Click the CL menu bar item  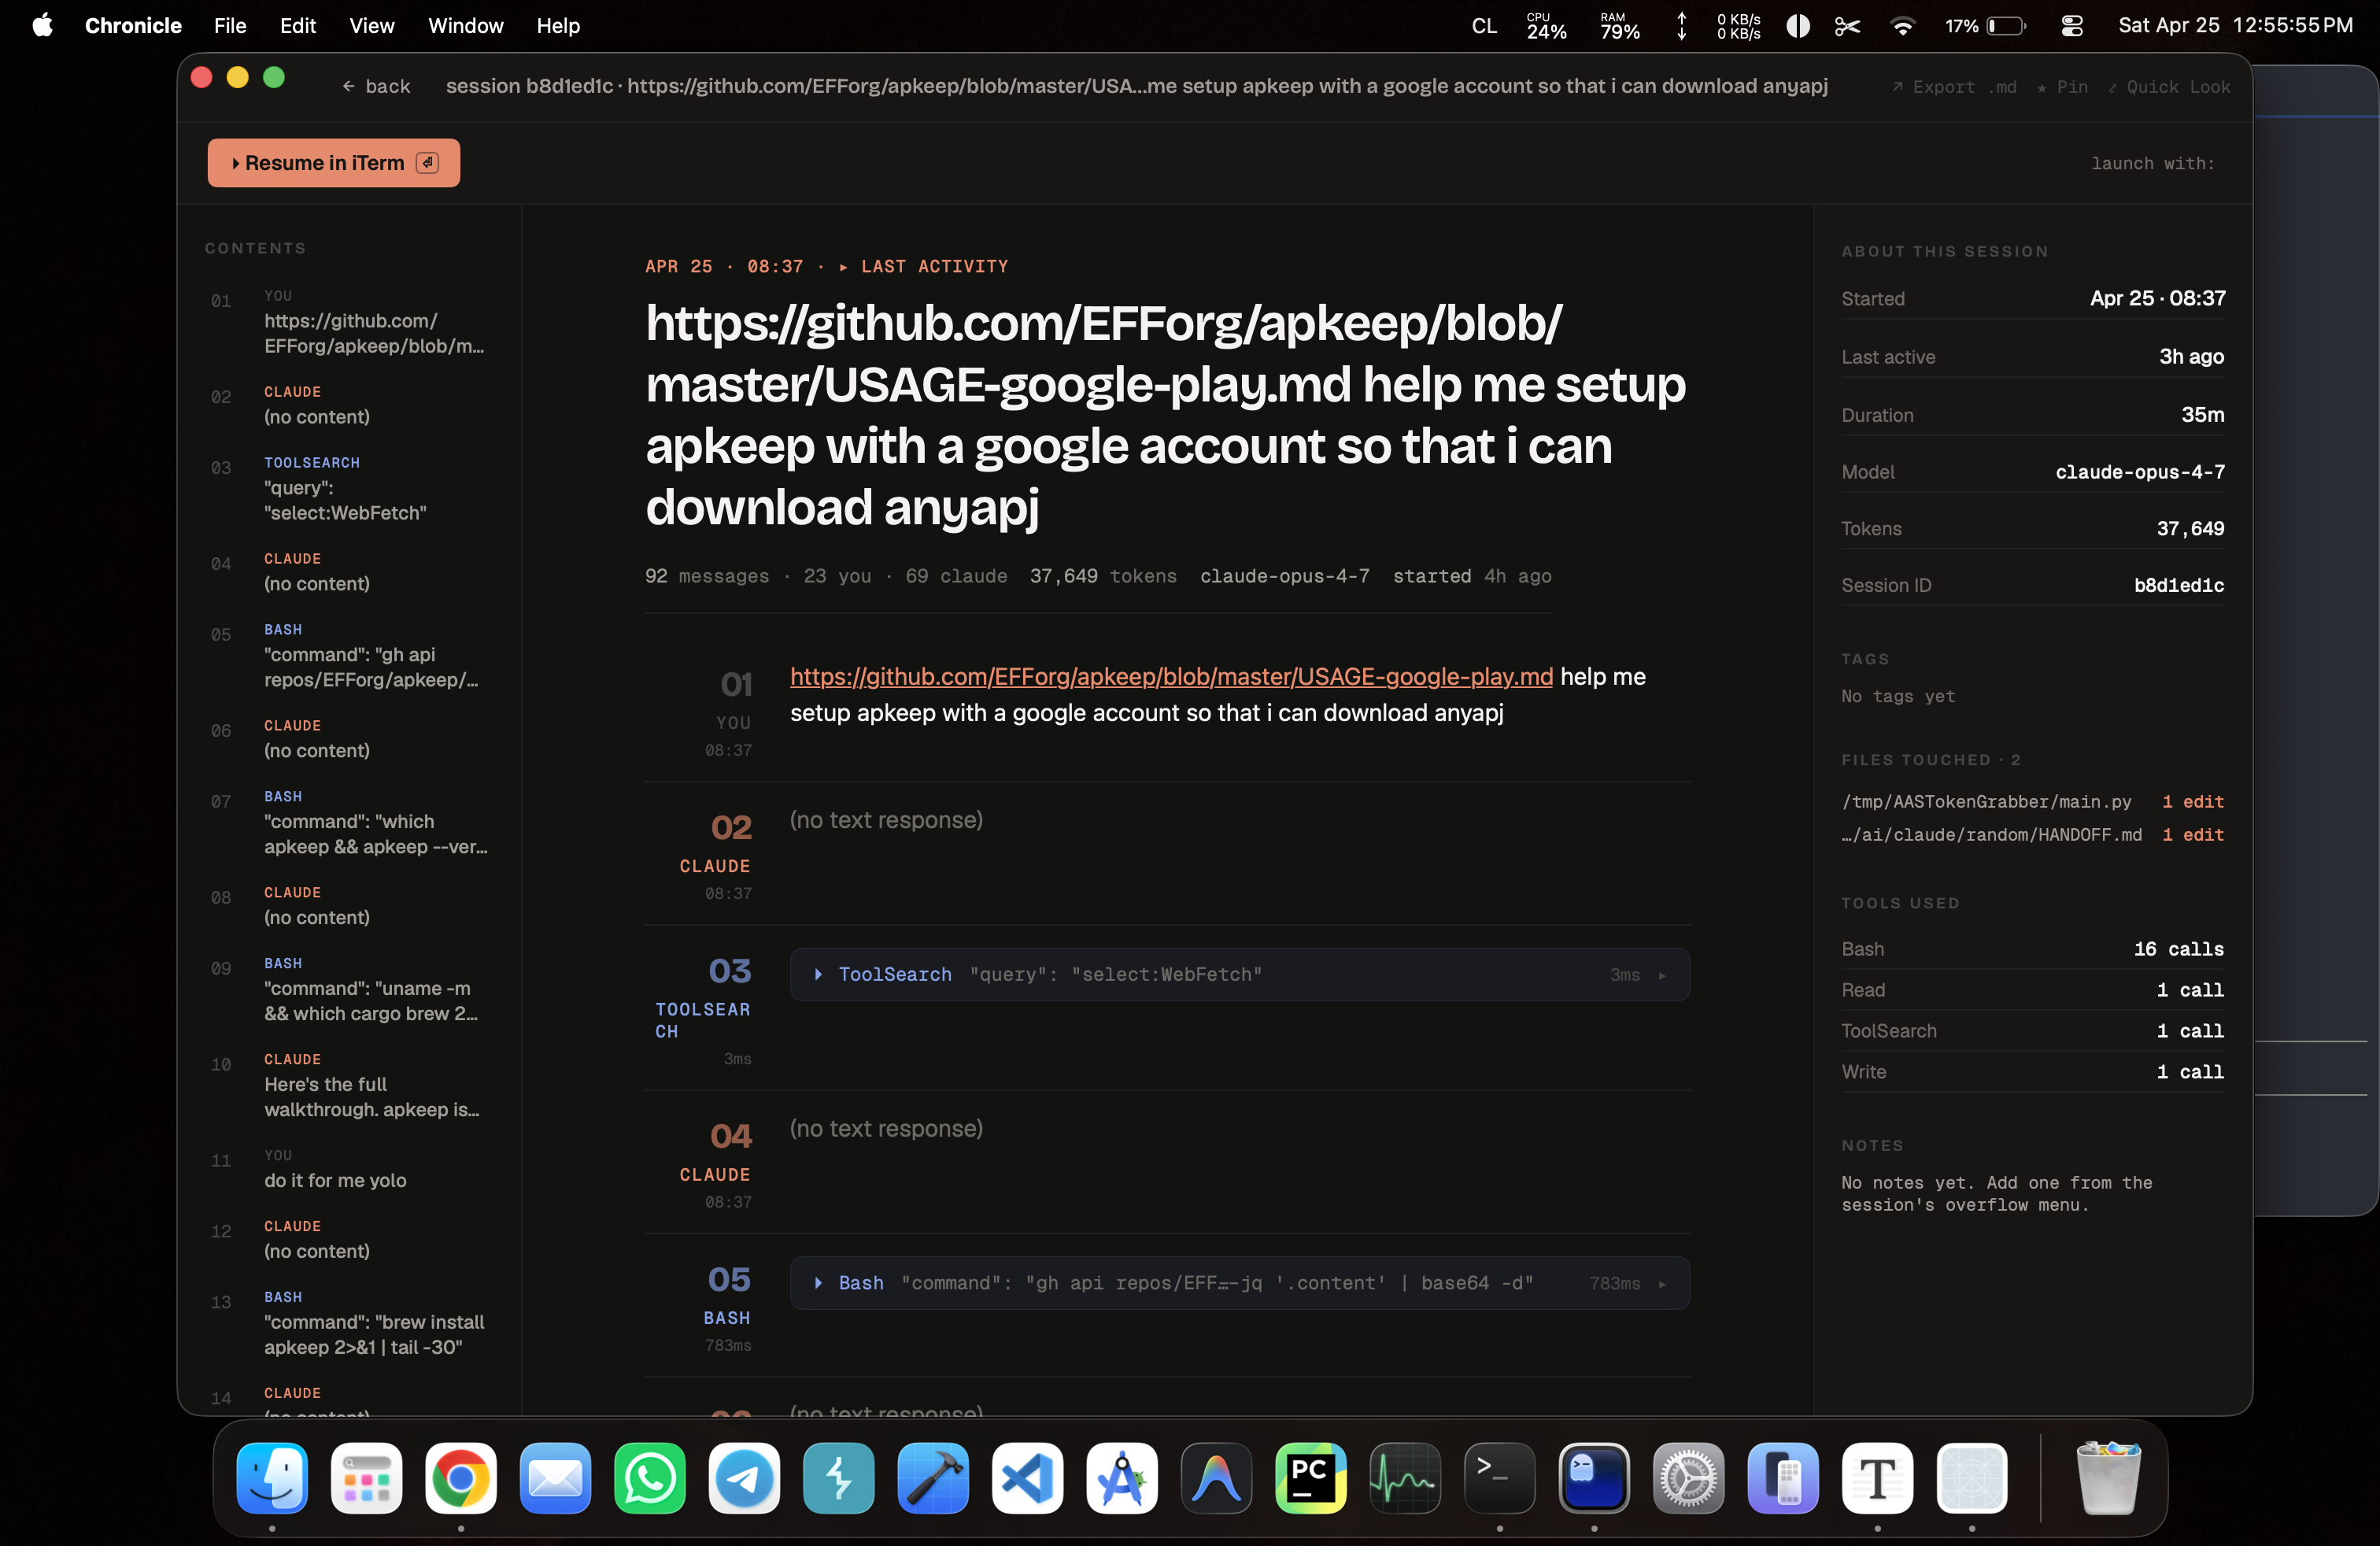pyautogui.click(x=1484, y=25)
